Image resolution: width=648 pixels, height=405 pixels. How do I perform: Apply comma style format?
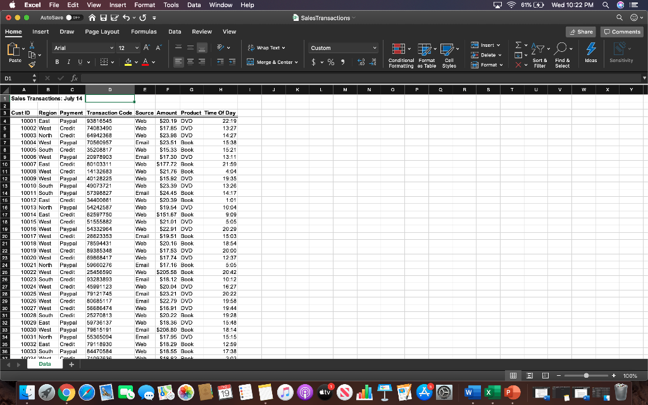(342, 62)
